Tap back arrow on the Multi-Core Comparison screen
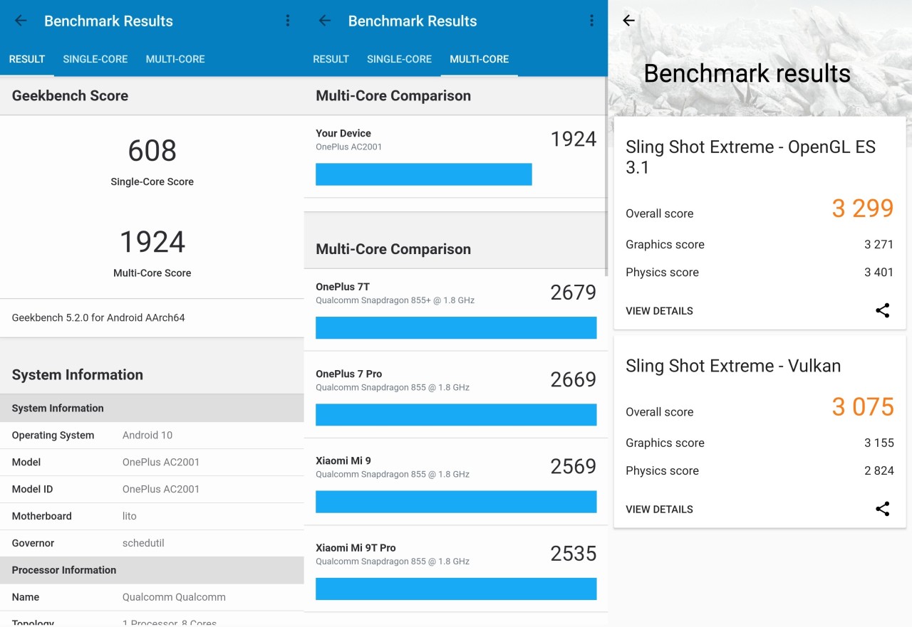The width and height of the screenshot is (912, 627). coord(325,21)
